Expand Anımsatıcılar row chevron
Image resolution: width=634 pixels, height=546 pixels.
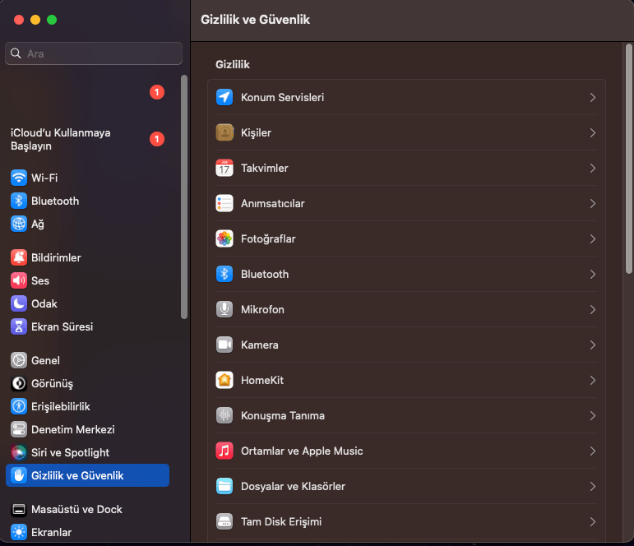(x=592, y=203)
